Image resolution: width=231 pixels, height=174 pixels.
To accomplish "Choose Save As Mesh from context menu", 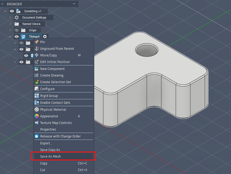I will pos(50,157).
